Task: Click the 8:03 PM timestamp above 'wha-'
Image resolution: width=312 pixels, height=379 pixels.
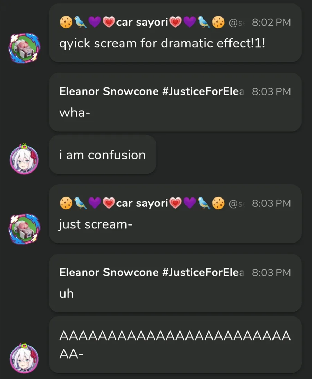Action: (271, 91)
